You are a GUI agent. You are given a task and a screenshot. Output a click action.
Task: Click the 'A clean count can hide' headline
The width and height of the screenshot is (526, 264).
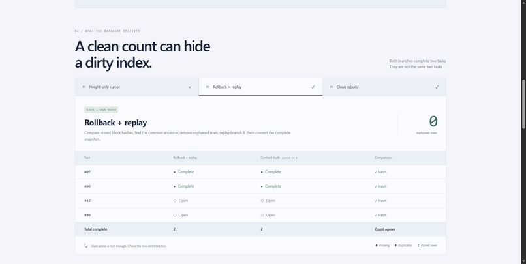[x=142, y=46]
